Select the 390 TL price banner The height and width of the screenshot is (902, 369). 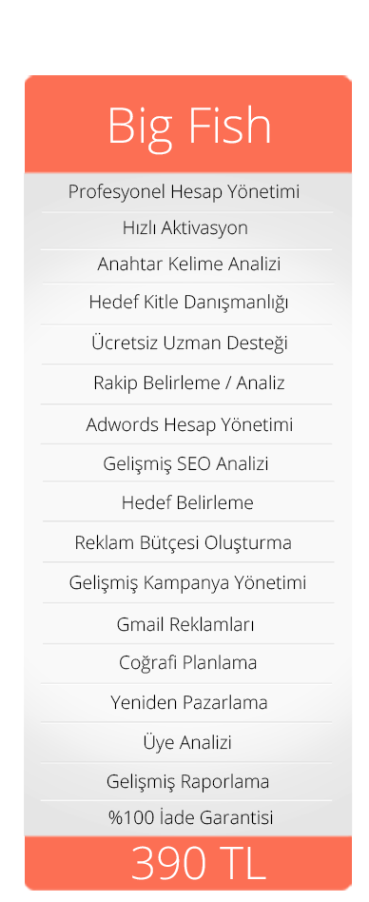(188, 863)
